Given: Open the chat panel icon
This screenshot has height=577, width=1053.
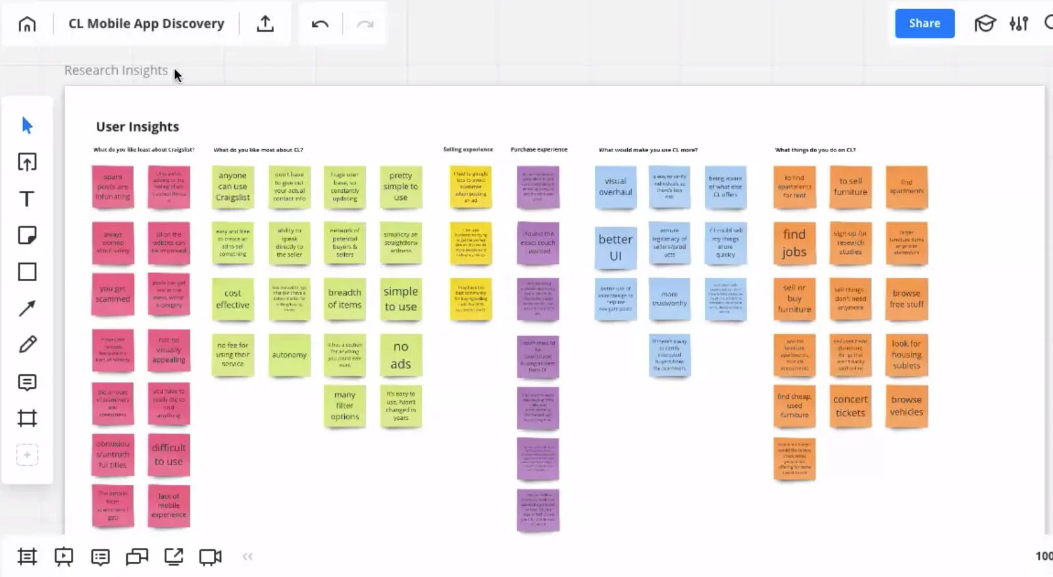Looking at the screenshot, I should [137, 557].
